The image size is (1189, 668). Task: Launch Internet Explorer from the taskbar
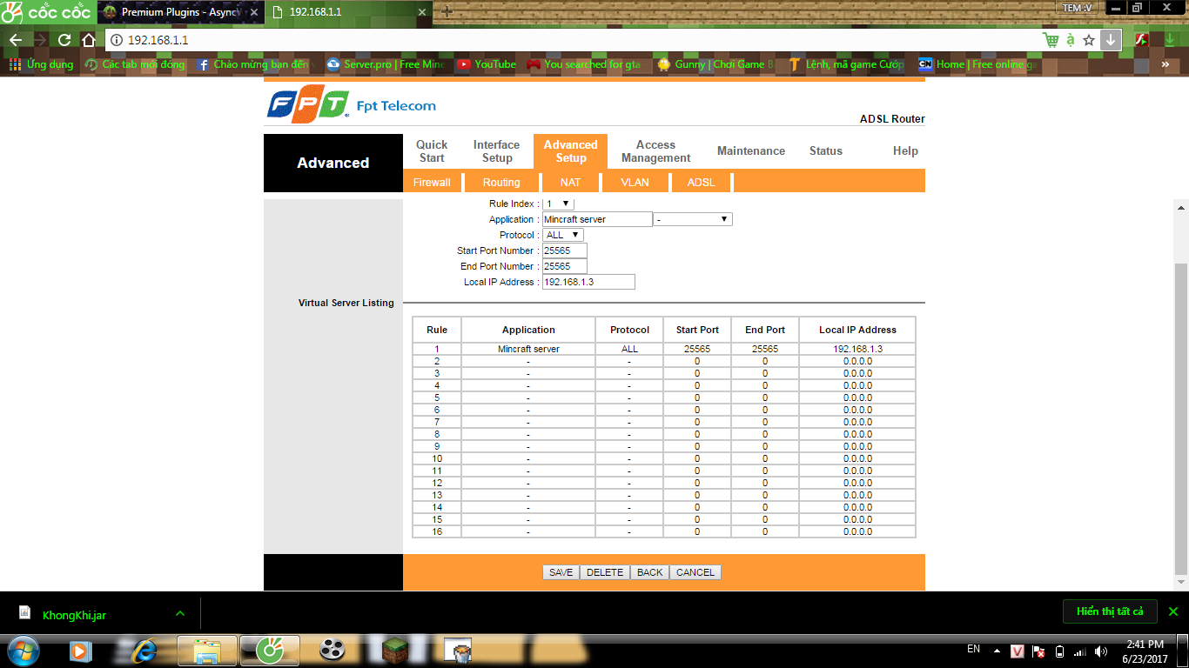(143, 650)
